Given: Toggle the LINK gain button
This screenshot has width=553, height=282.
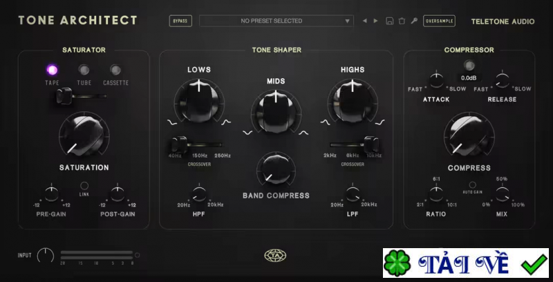Looking at the screenshot, I should 84,185.
